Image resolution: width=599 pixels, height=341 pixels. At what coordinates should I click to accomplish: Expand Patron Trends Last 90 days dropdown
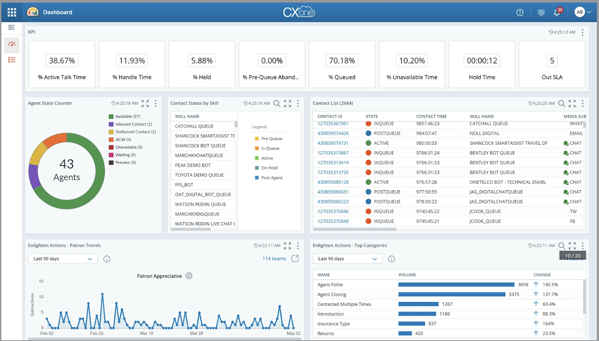pyautogui.click(x=63, y=259)
